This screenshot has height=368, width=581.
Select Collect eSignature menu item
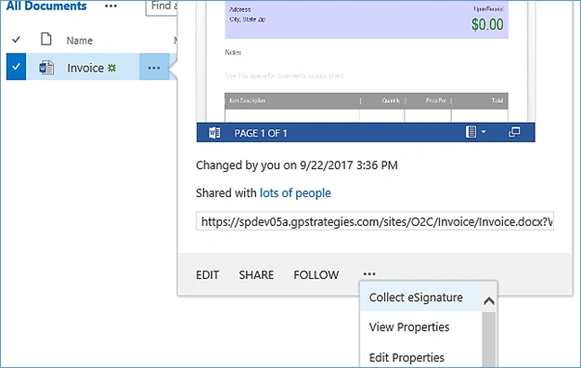[420, 297]
